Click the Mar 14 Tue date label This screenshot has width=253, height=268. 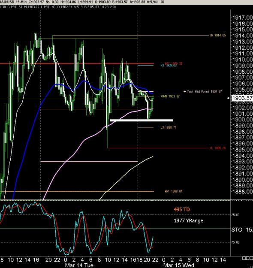pyautogui.click(x=79, y=265)
